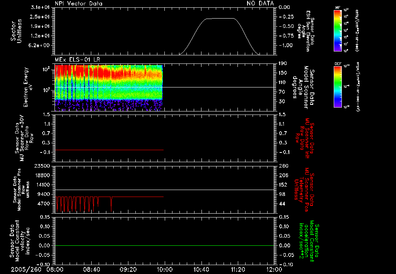Click the "150" Scanner Angle tick

[x=283, y=73]
